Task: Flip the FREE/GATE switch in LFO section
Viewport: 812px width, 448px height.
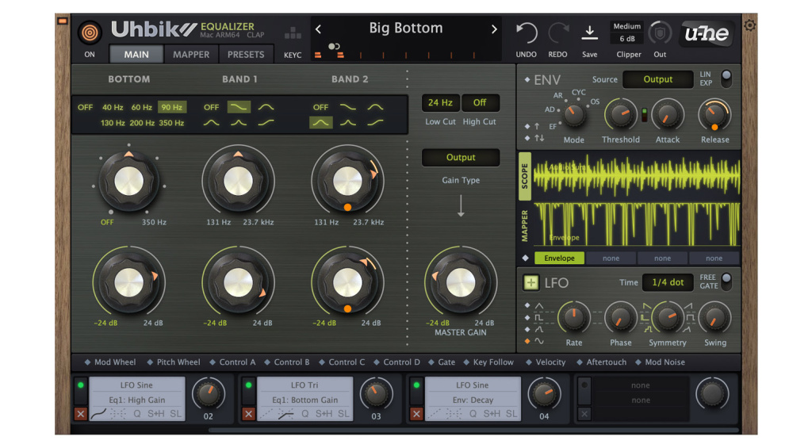Action: click(726, 281)
